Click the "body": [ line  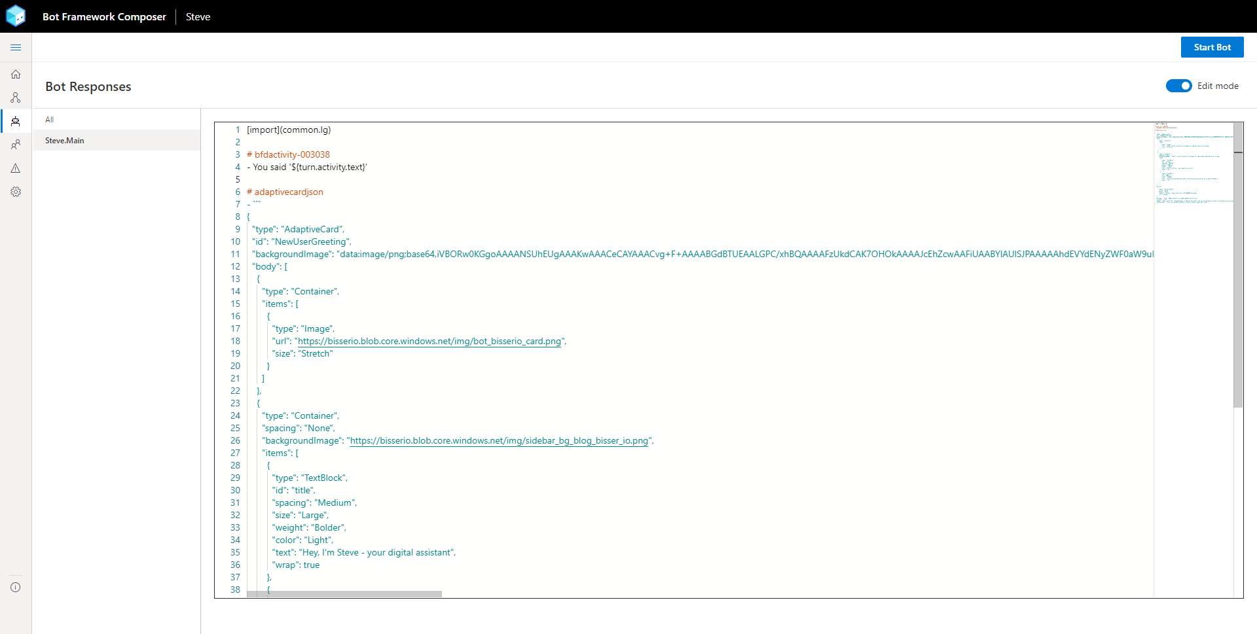click(270, 266)
